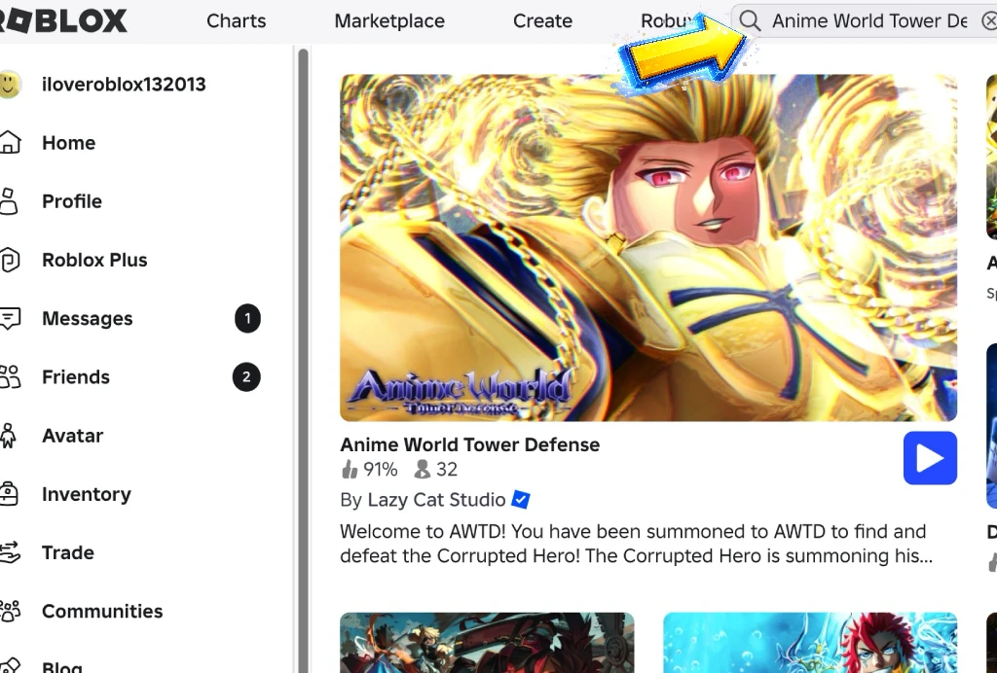Click the search magnifier icon
Image resolution: width=997 pixels, height=673 pixels.
click(751, 20)
